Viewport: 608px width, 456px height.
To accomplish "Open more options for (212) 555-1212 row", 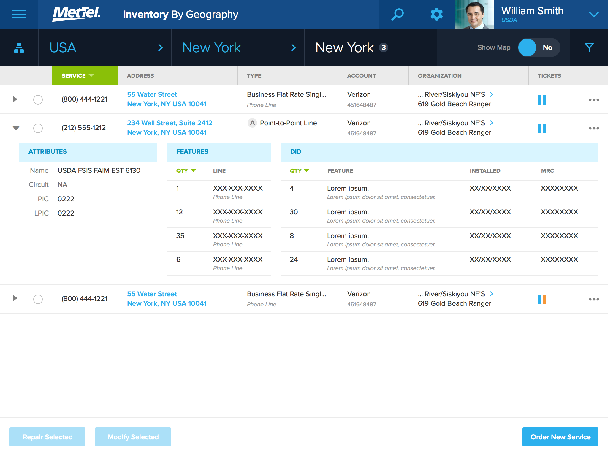I will coord(594,128).
